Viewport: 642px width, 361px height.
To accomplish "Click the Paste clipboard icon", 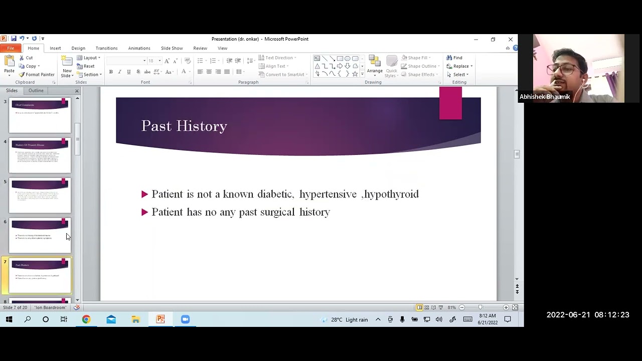I will [9, 62].
